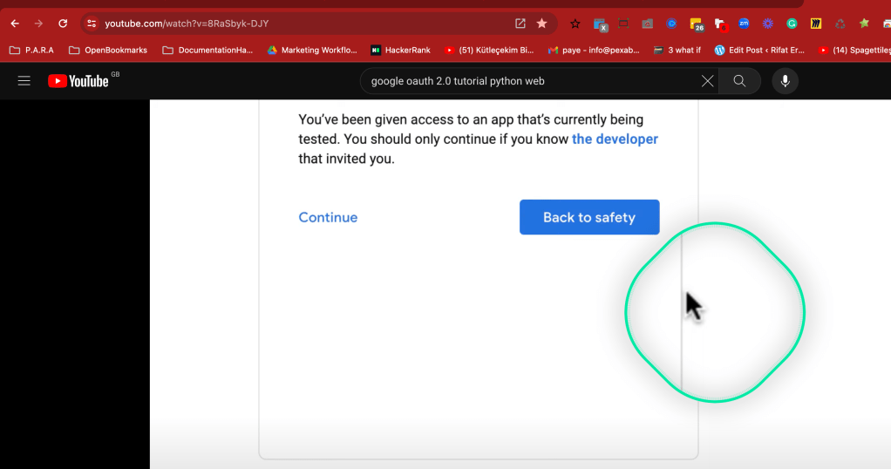
Task: Go to YouTube home via logo
Action: [x=78, y=81]
